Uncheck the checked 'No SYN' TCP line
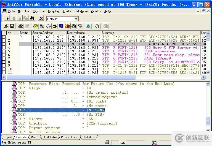Image resolution: width=212 pixels, height=146 pixels. point(14,110)
